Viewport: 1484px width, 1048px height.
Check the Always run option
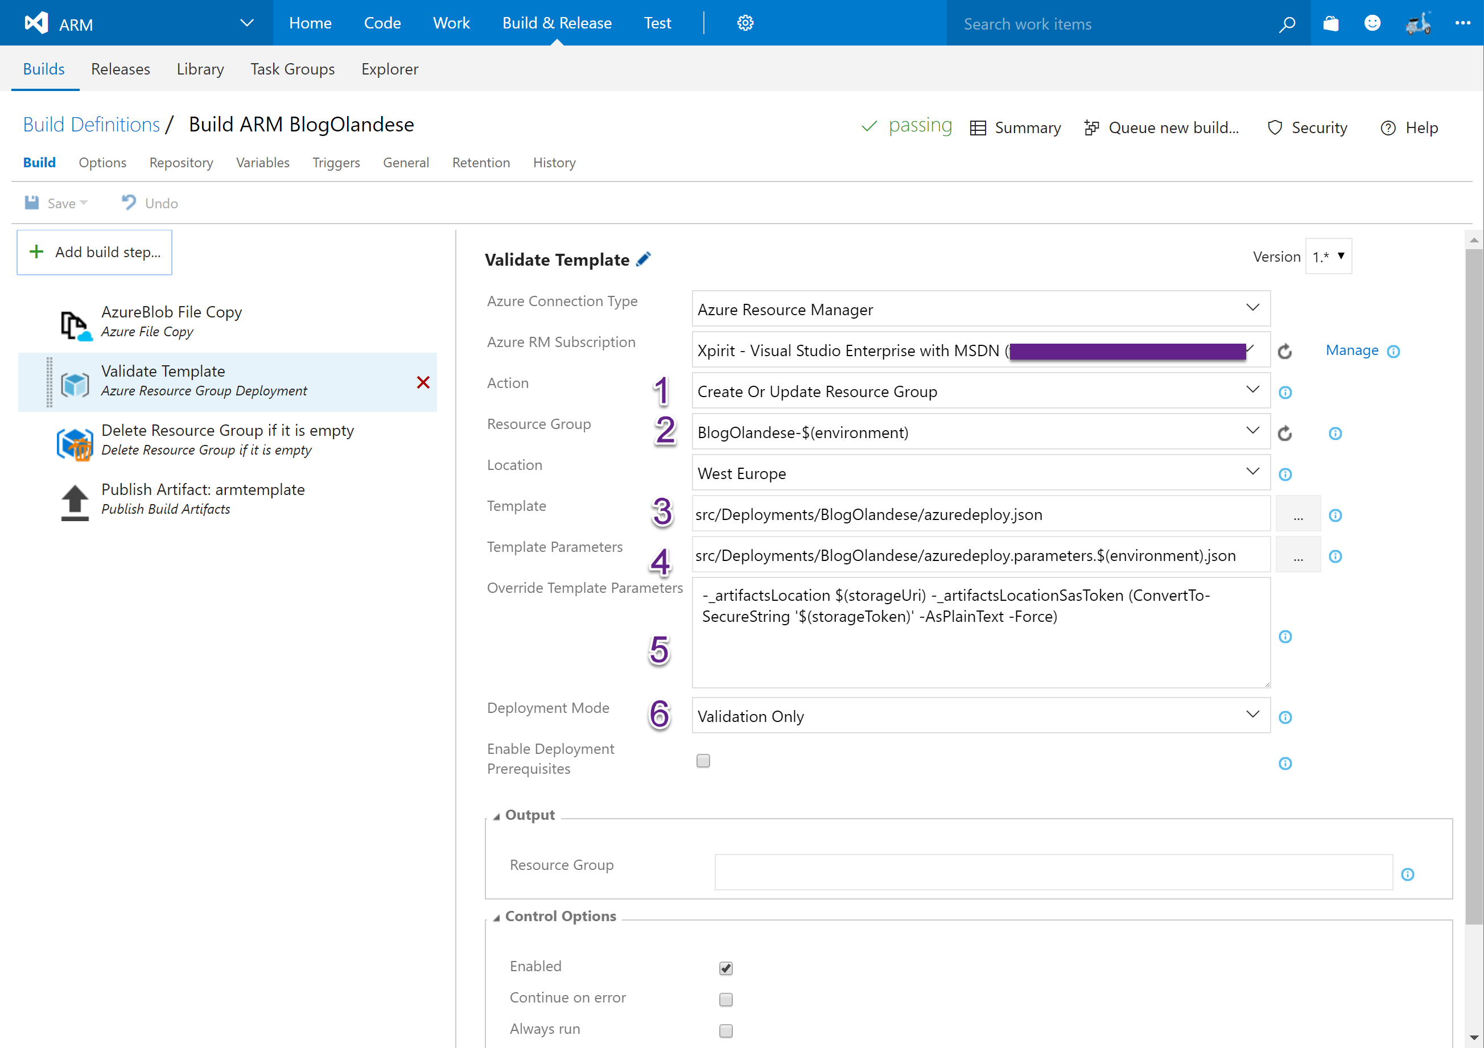click(x=726, y=1030)
